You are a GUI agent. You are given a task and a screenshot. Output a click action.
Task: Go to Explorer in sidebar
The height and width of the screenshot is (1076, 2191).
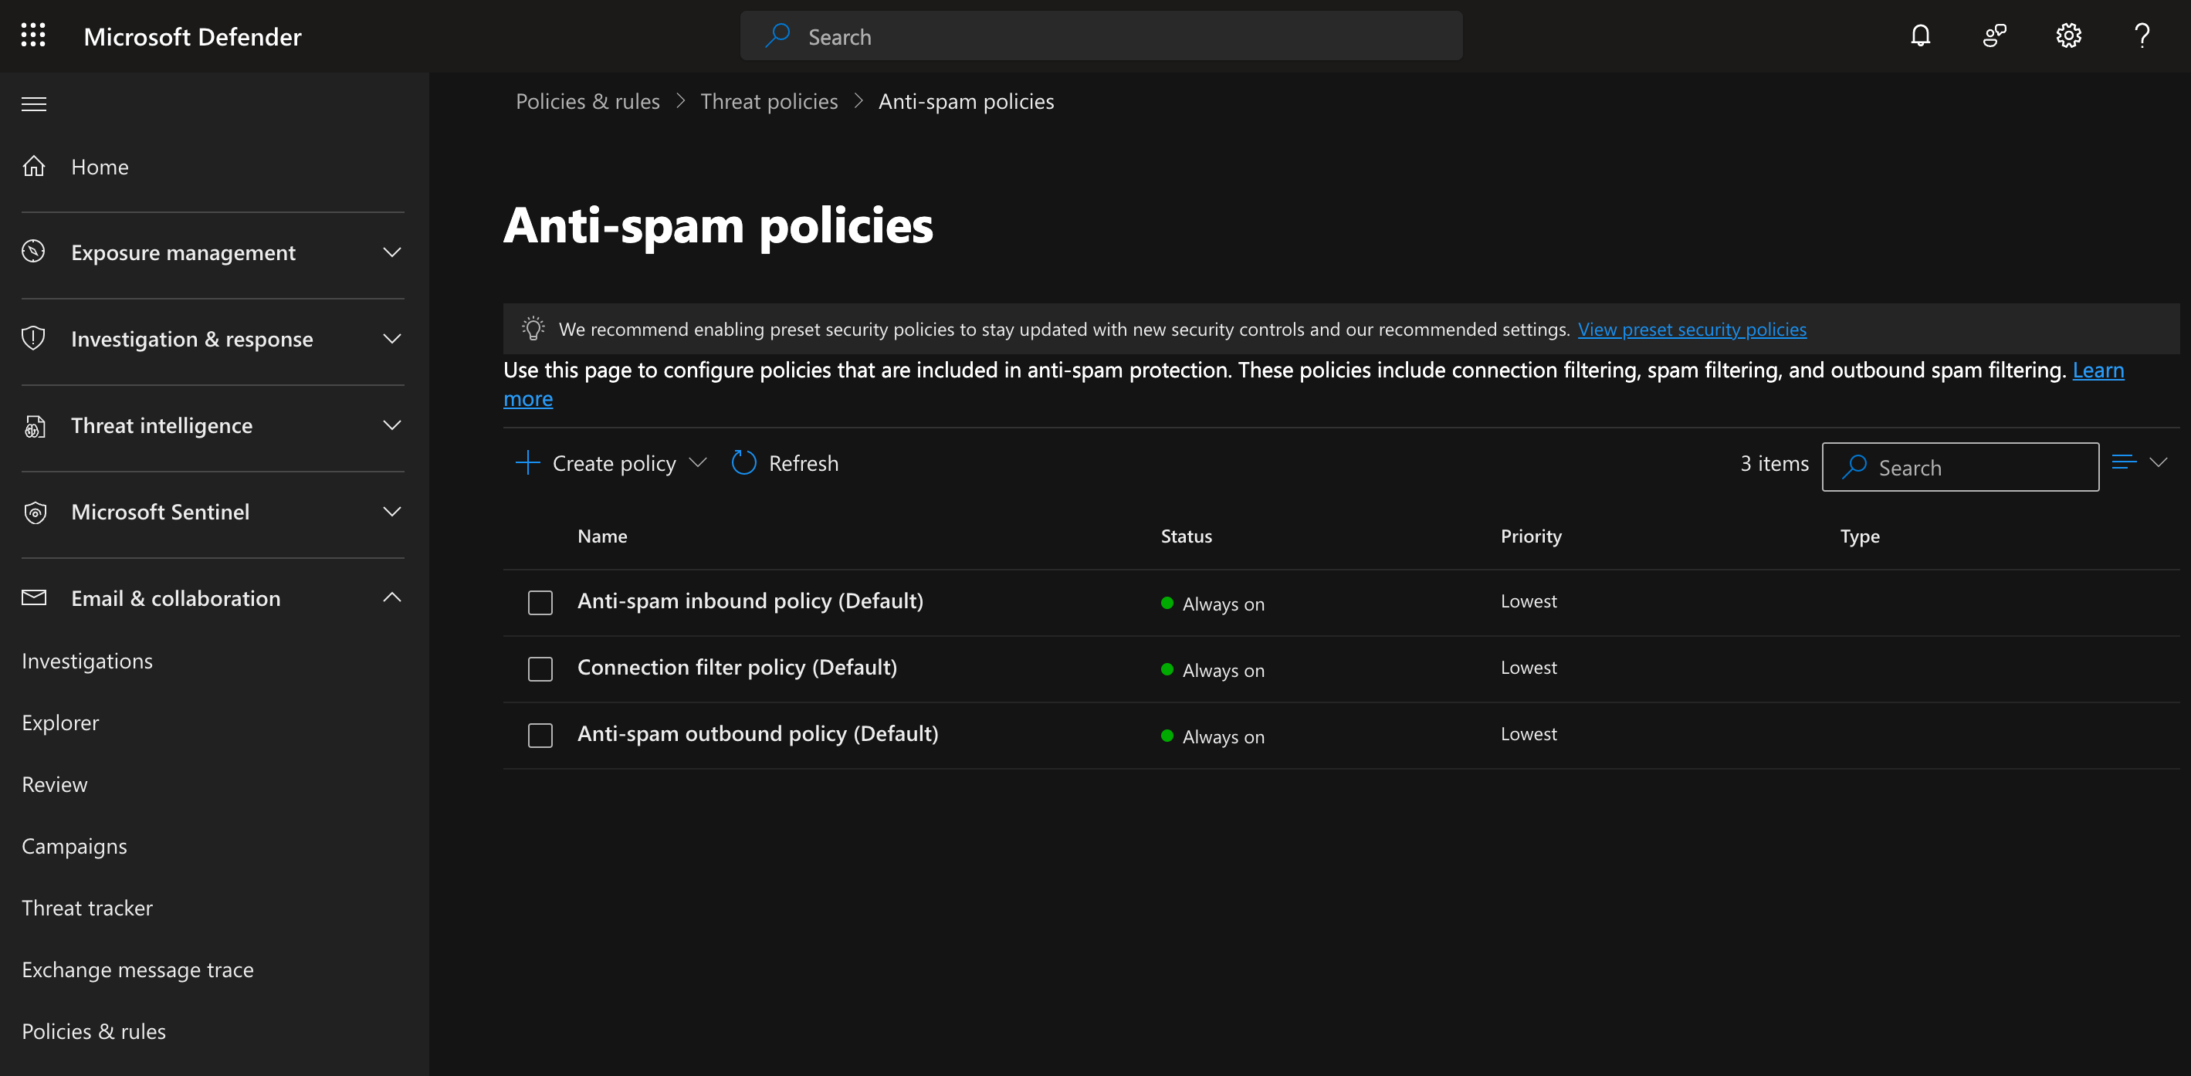pos(60,722)
